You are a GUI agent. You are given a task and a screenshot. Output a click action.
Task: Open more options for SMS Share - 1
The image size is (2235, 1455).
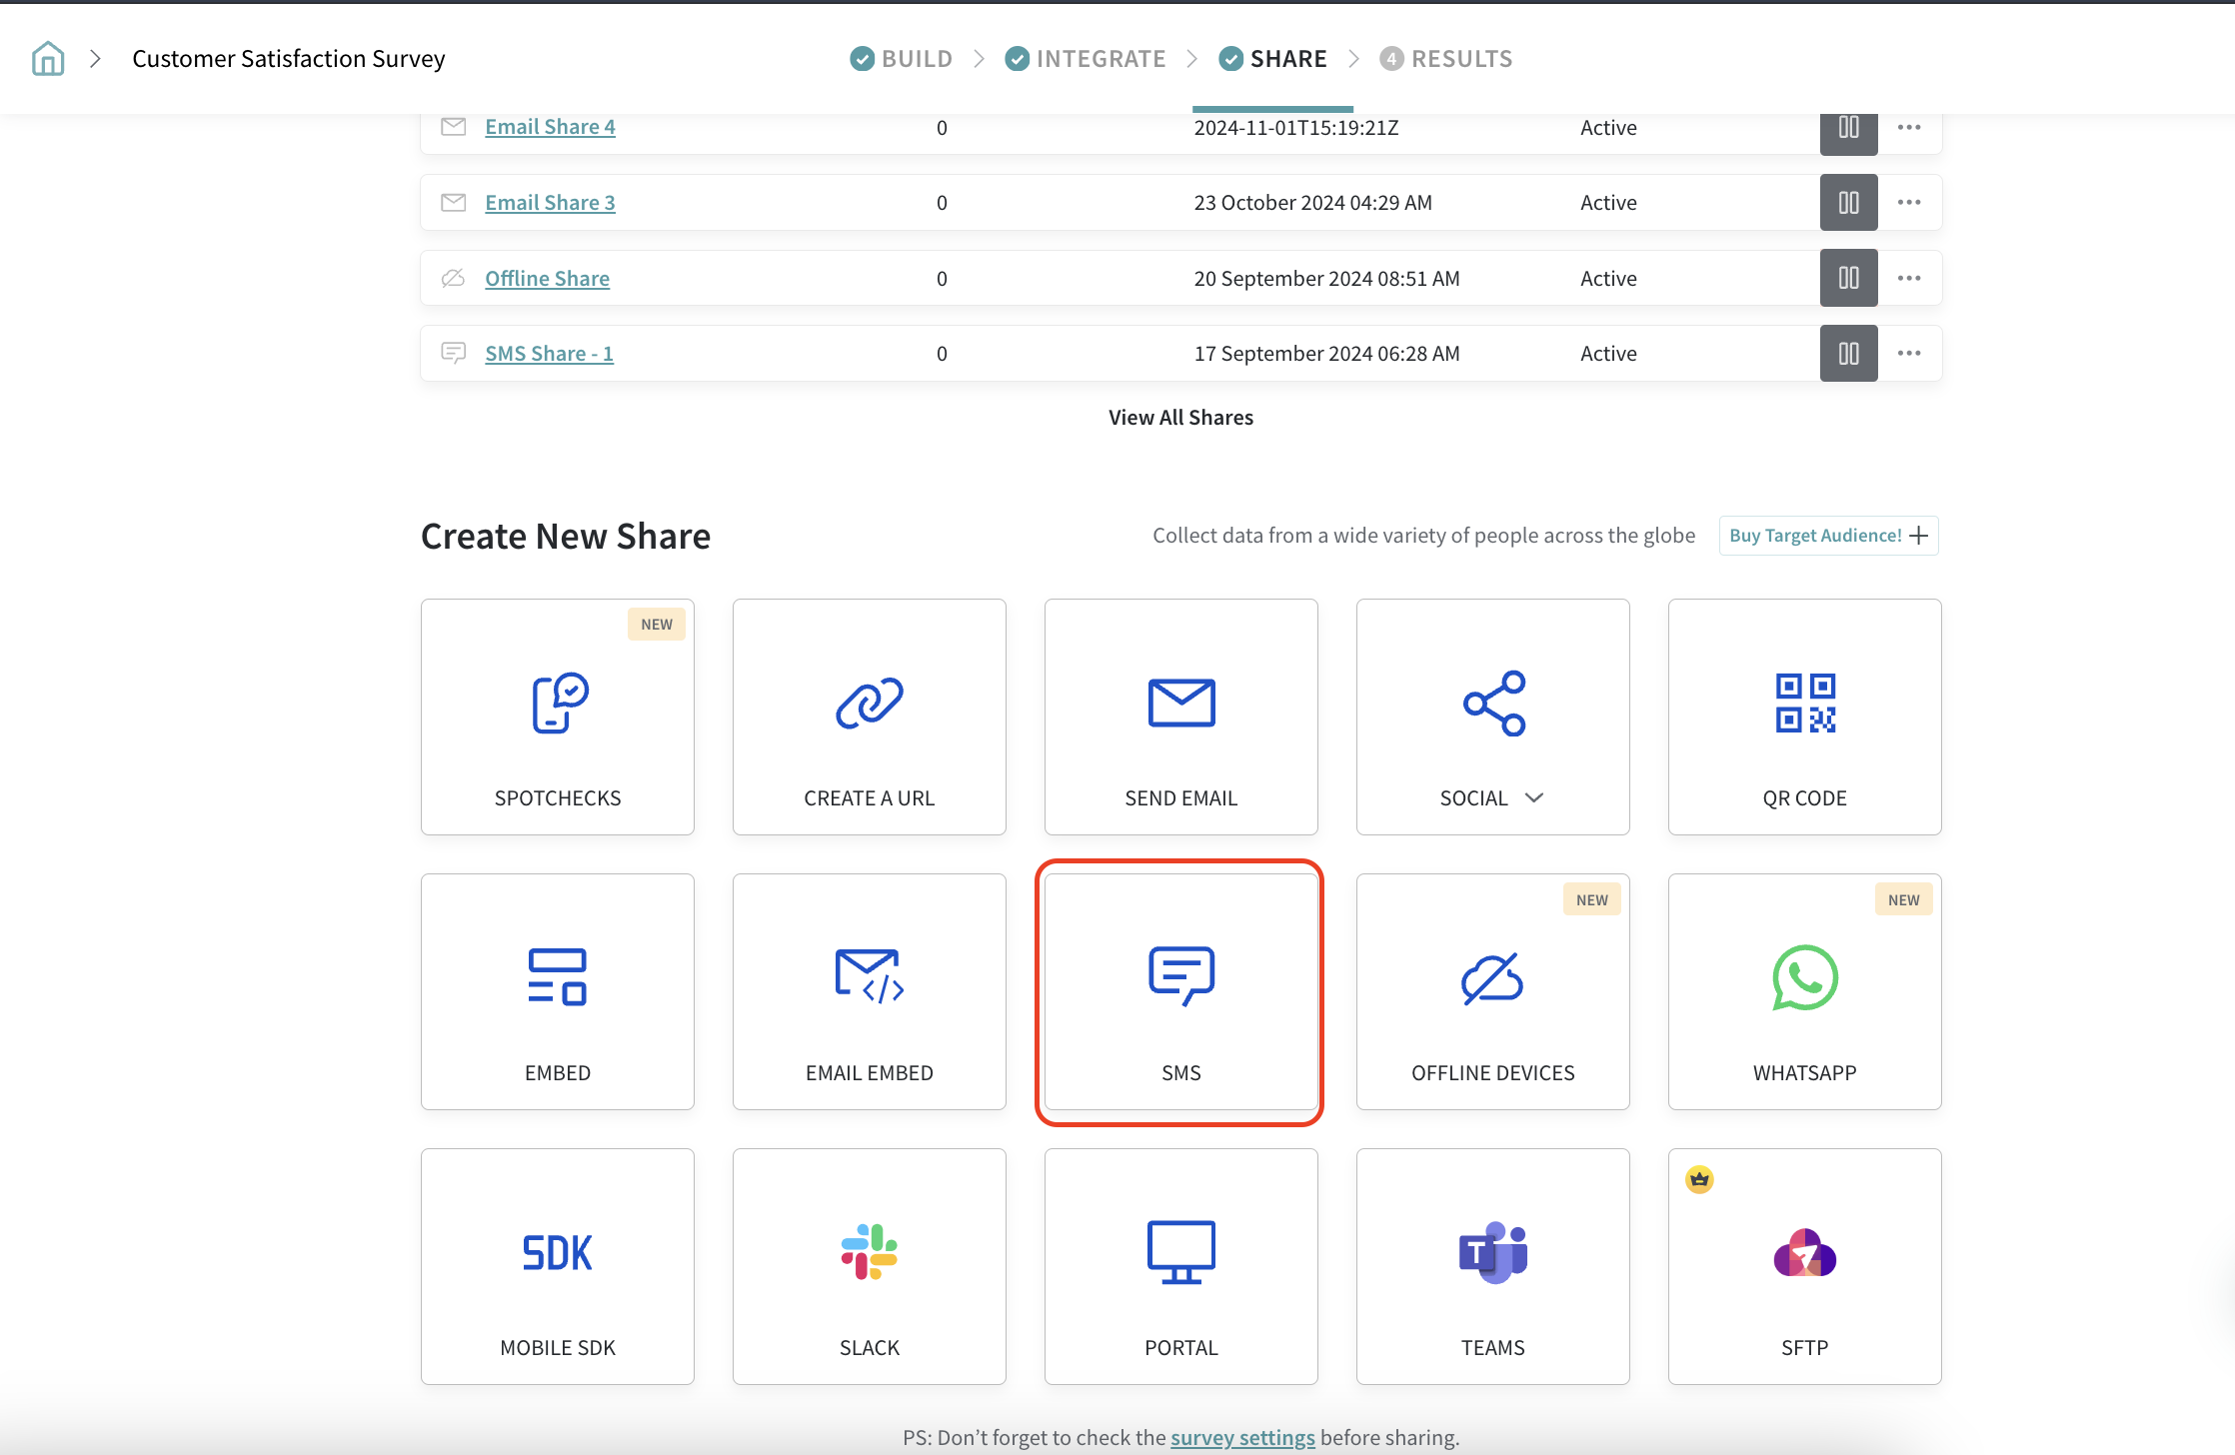1909,354
